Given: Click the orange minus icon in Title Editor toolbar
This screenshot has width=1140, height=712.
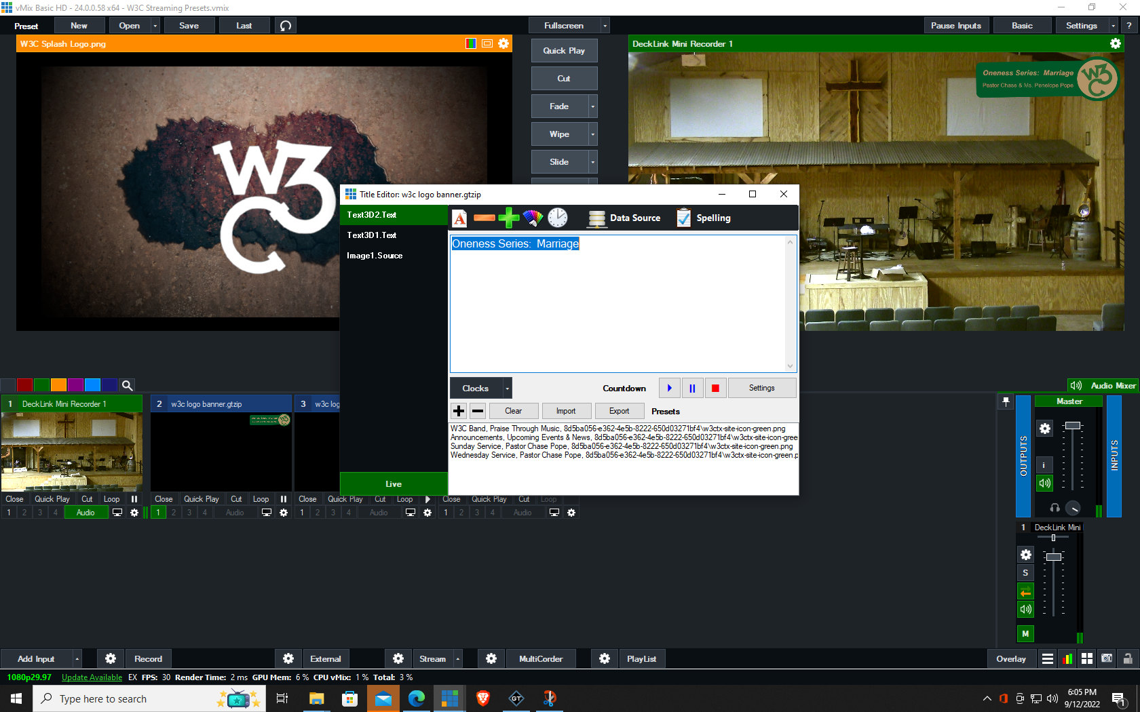Looking at the screenshot, I should [484, 218].
